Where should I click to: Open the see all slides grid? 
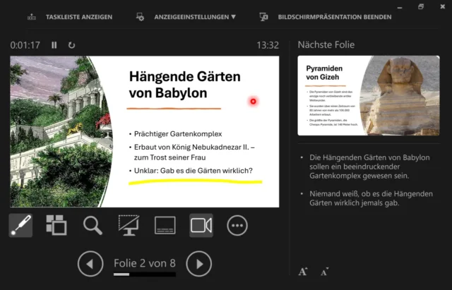(56, 225)
